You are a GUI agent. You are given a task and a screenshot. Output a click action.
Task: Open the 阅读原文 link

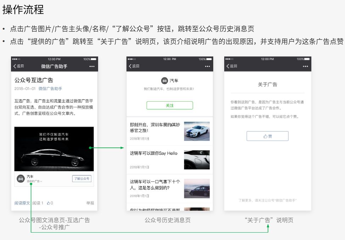(x=22, y=203)
